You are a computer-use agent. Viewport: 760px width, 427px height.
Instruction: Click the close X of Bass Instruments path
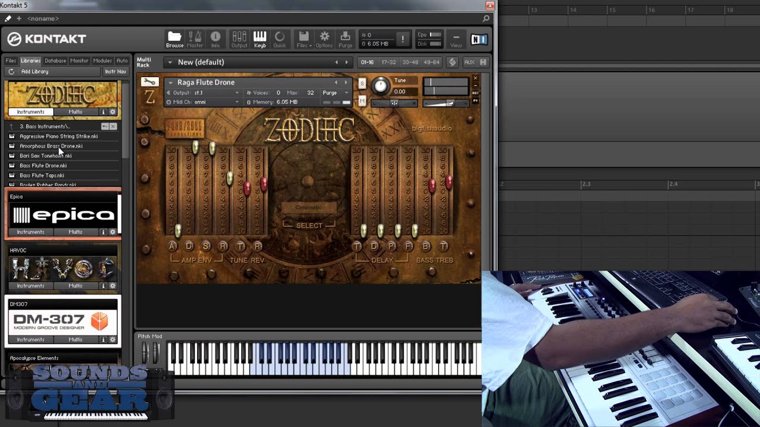(x=113, y=126)
